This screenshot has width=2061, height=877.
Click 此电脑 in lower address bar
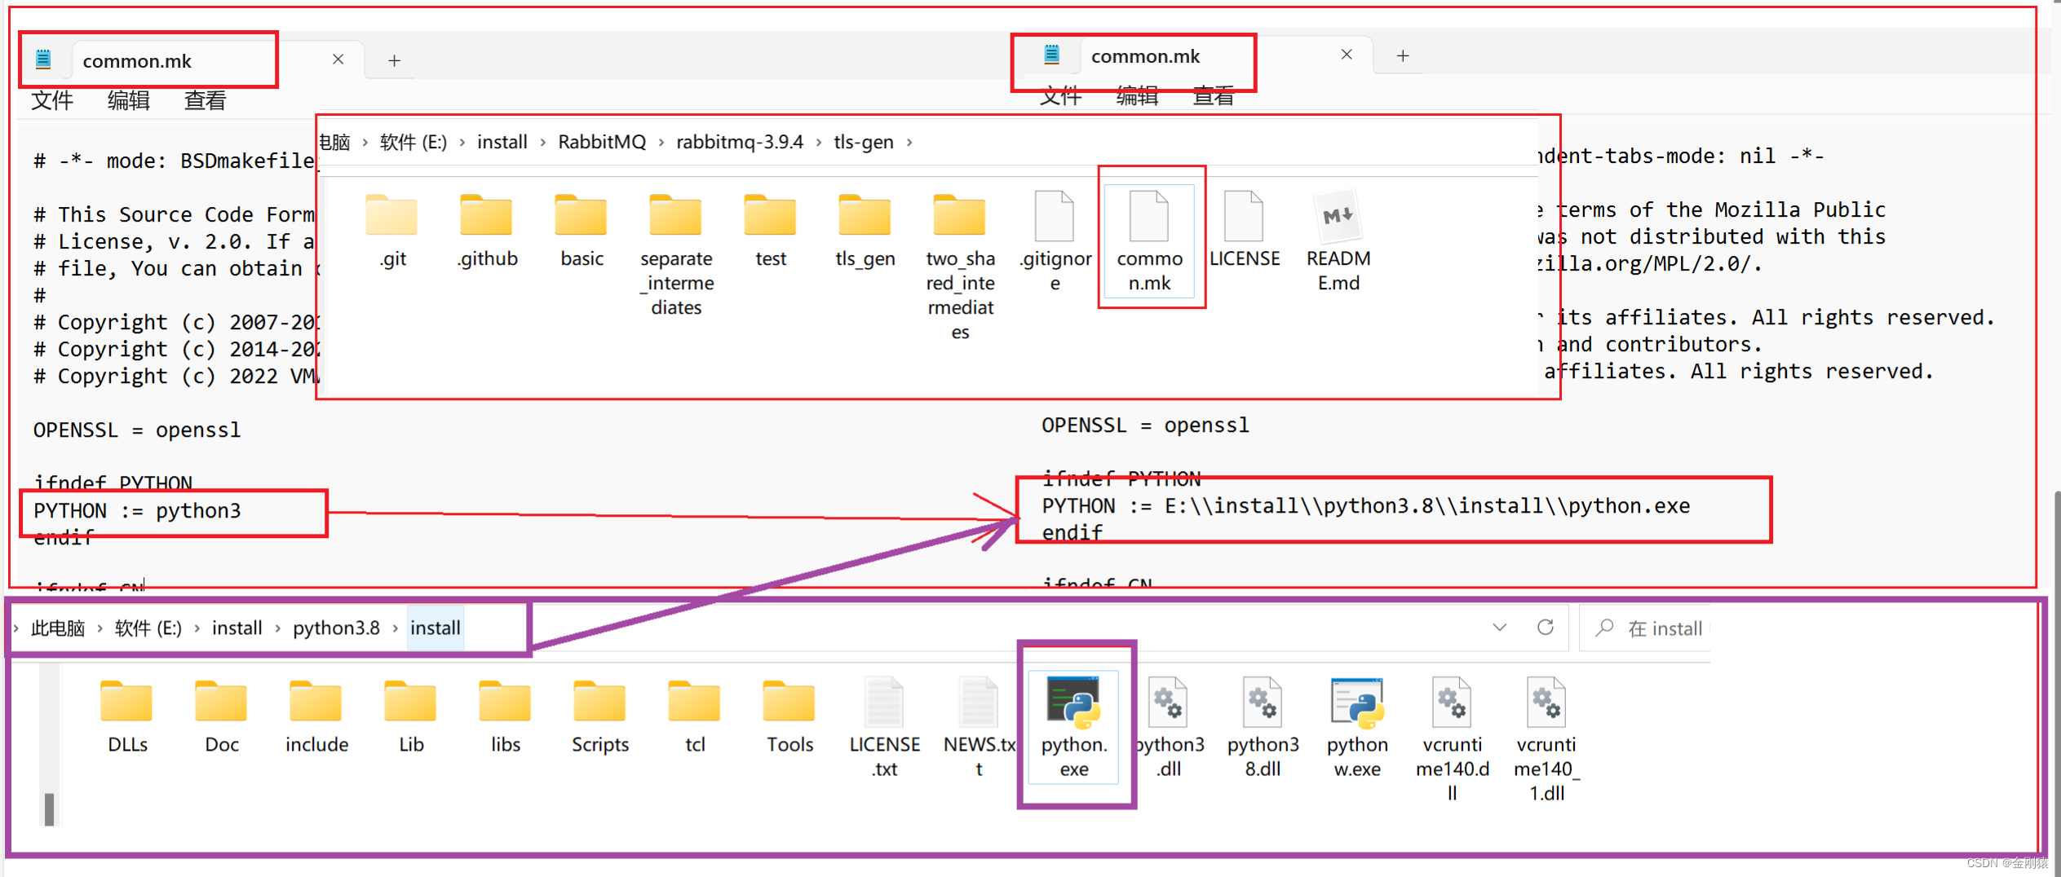tap(58, 628)
